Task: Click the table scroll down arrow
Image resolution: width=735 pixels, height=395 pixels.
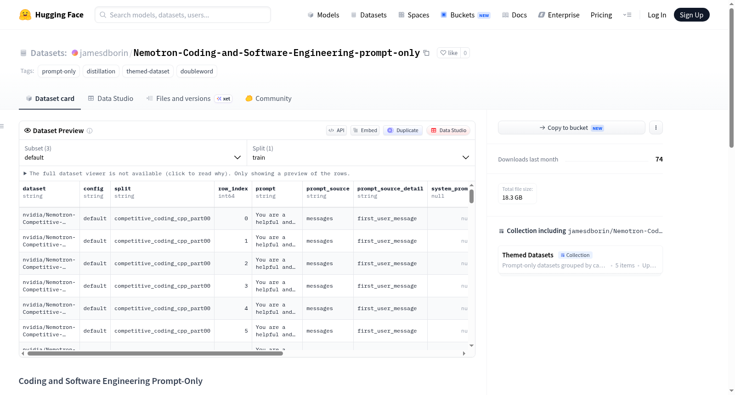Action: 471,346
